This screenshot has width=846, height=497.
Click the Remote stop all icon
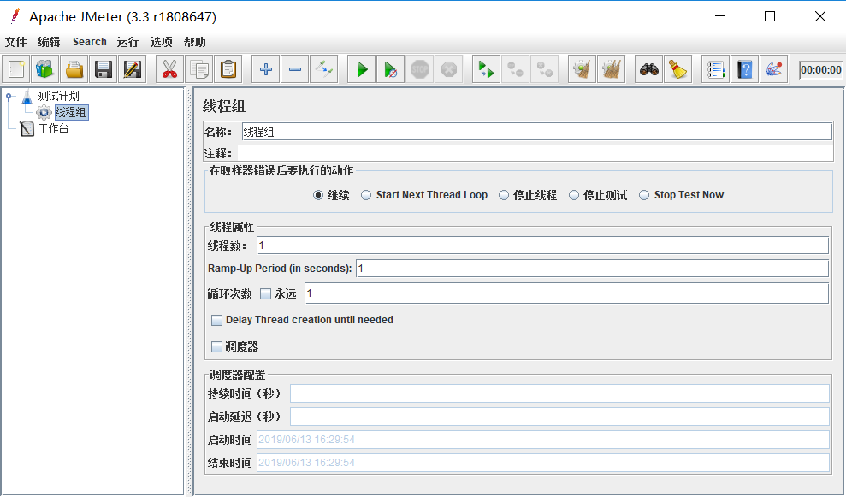(515, 69)
